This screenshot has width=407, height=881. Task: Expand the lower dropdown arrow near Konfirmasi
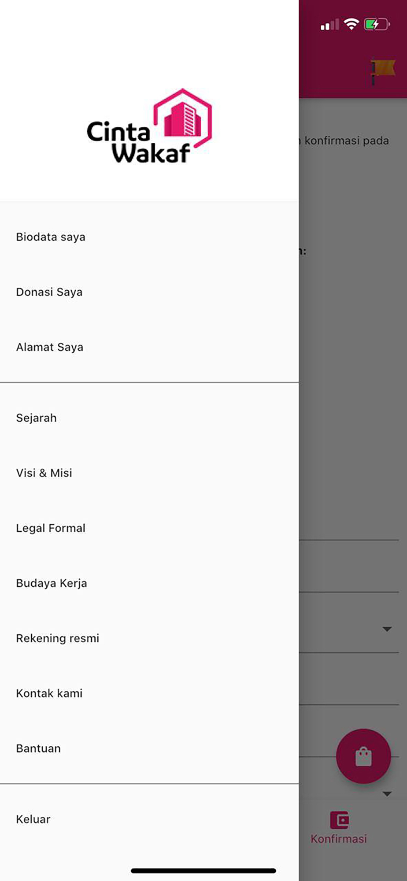(387, 794)
